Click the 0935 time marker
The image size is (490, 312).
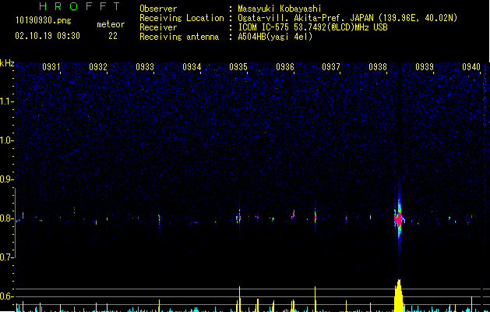click(x=238, y=67)
